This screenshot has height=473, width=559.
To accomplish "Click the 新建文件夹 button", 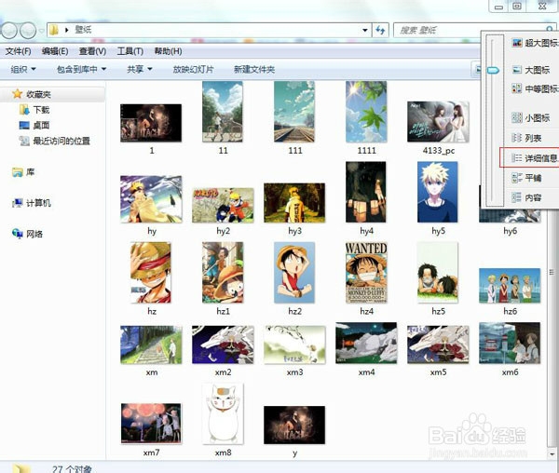I will tap(254, 69).
